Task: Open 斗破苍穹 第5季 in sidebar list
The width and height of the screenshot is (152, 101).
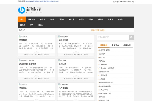Action: tap(104, 50)
